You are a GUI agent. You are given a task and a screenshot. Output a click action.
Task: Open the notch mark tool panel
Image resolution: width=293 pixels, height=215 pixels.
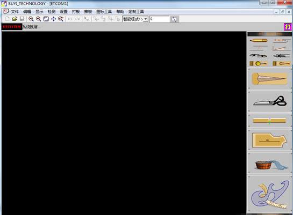(269, 121)
